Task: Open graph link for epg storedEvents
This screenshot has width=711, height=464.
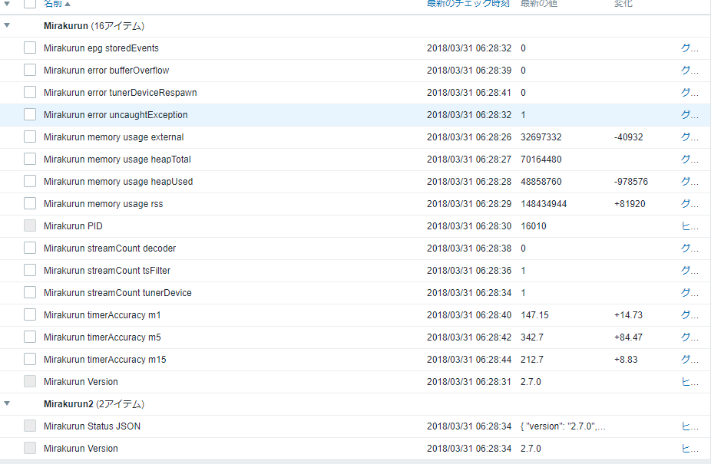Action: (690, 48)
